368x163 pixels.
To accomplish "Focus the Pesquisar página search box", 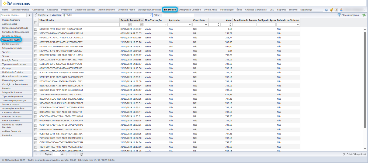I will tap(13, 15).
